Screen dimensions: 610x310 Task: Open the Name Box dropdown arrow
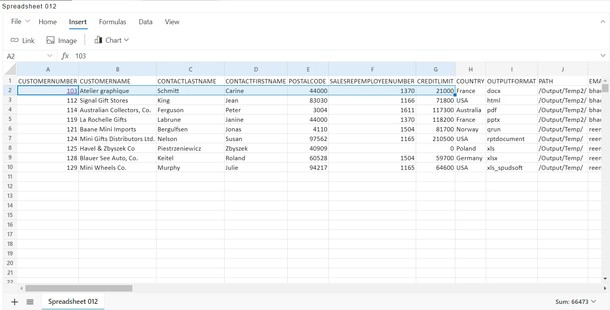[50, 56]
